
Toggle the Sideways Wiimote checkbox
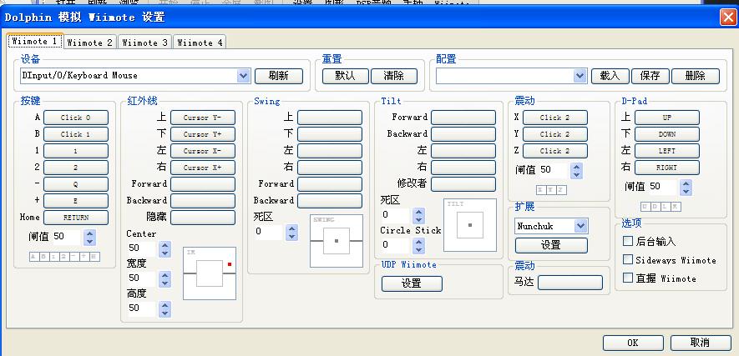[x=628, y=259]
